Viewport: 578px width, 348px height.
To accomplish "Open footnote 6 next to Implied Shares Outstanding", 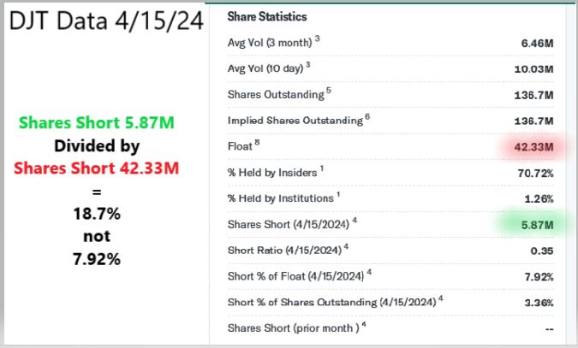I will click(367, 115).
